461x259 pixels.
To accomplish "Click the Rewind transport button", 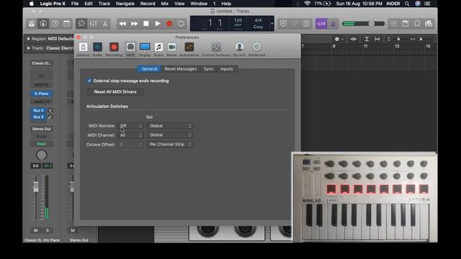I will coord(122,24).
